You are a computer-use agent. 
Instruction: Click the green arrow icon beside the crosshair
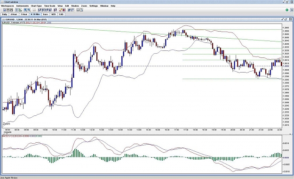coord(20,10)
